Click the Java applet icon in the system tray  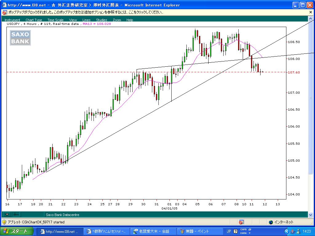point(293,231)
